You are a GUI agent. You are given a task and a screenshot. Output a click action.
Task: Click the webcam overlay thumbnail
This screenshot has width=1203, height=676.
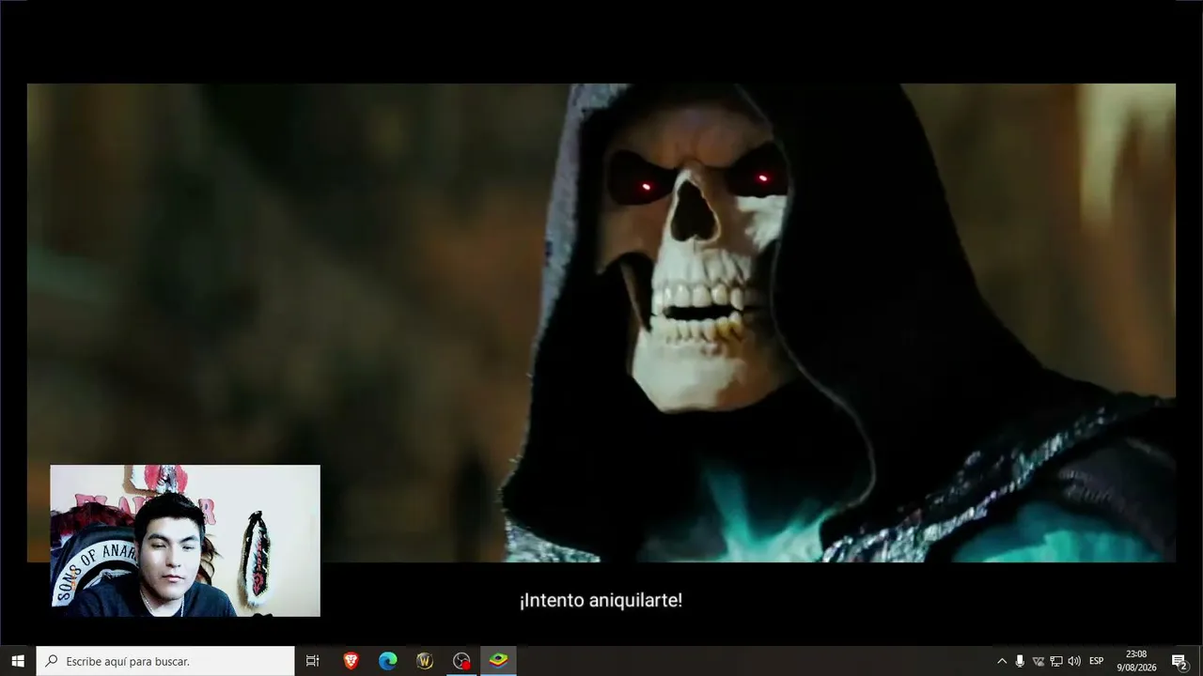click(x=185, y=541)
